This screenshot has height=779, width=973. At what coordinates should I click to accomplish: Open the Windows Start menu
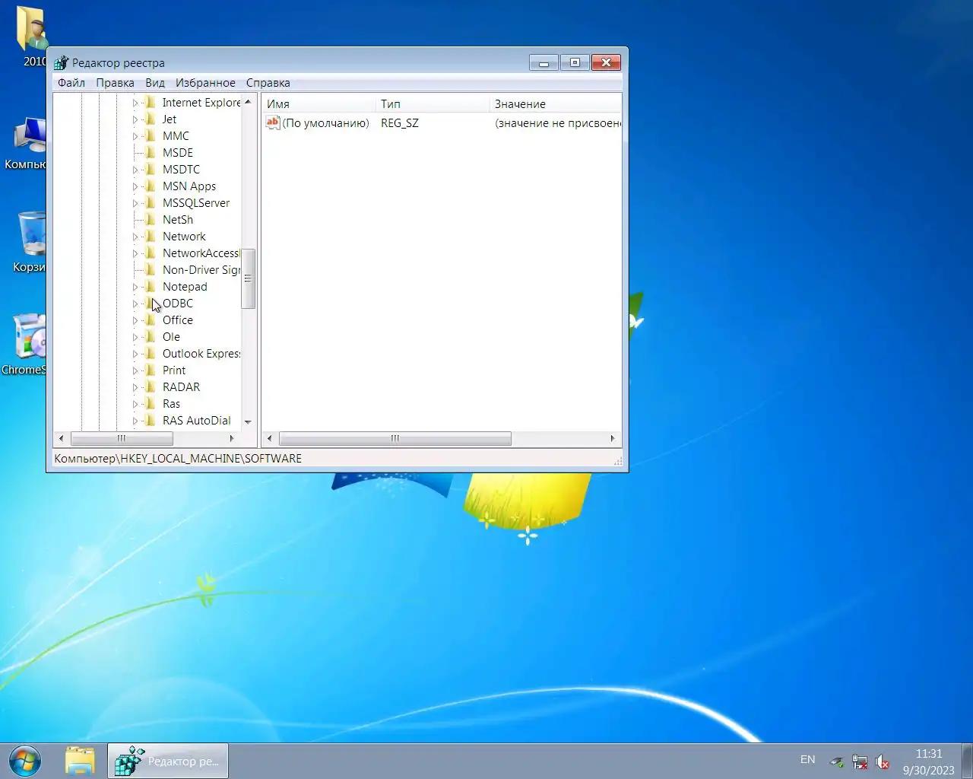pos(25,761)
